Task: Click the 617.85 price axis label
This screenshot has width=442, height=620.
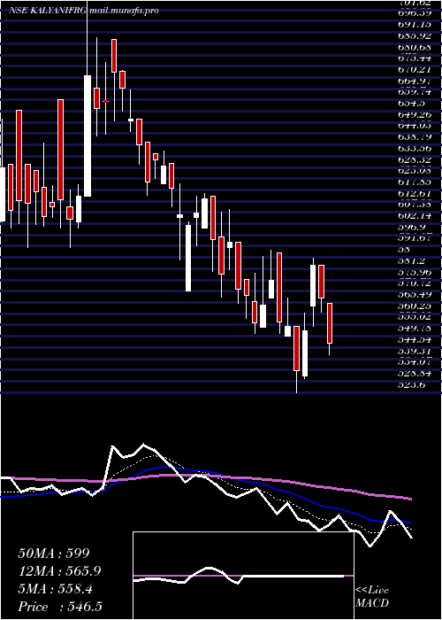Action: coord(416,182)
